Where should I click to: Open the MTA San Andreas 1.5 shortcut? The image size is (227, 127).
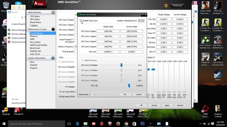218,8
